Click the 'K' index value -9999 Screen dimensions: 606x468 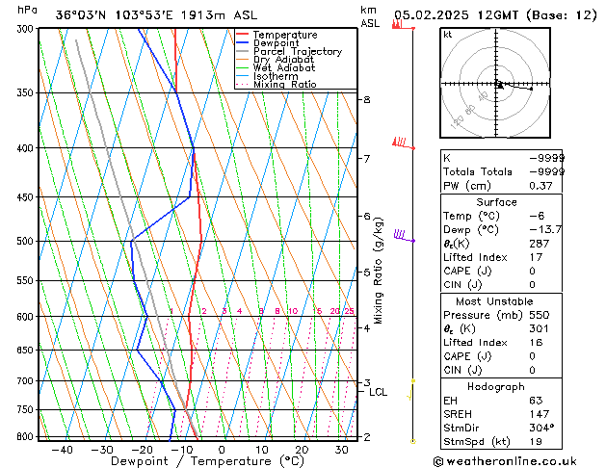click(547, 158)
